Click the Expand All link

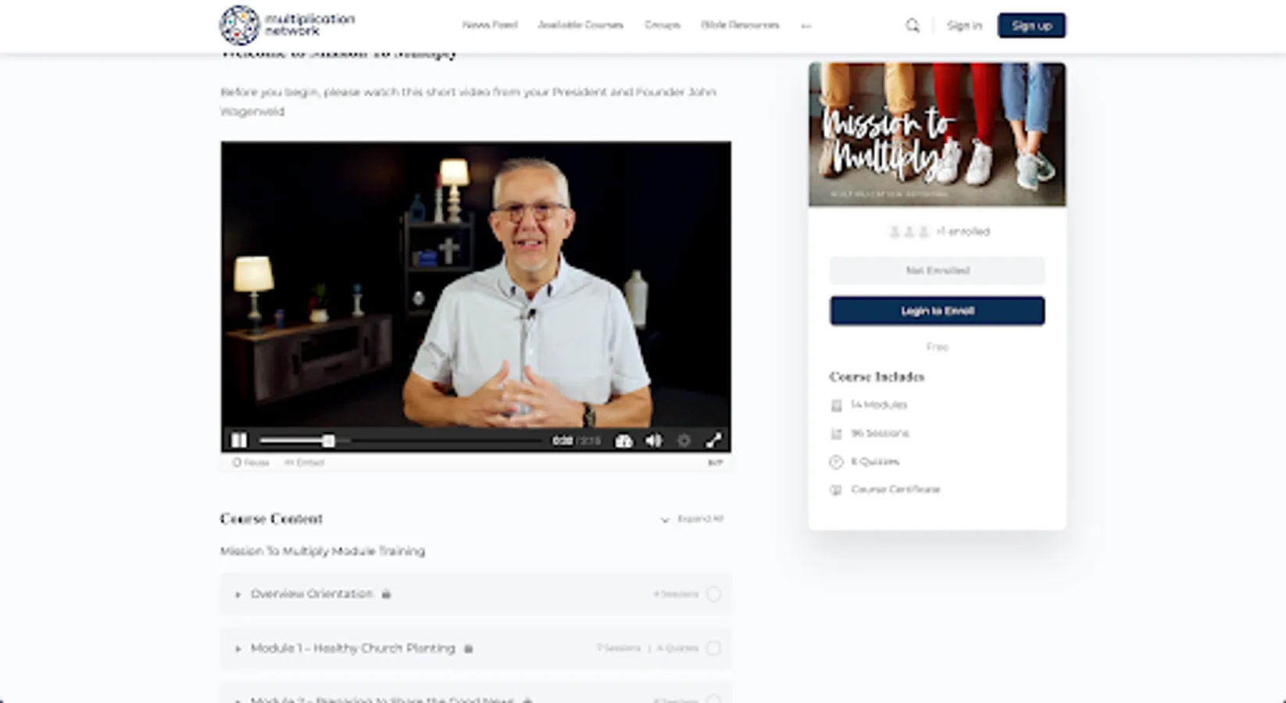pos(700,519)
